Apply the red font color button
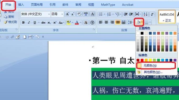This screenshot has height=100, width=179. tap(77, 23)
